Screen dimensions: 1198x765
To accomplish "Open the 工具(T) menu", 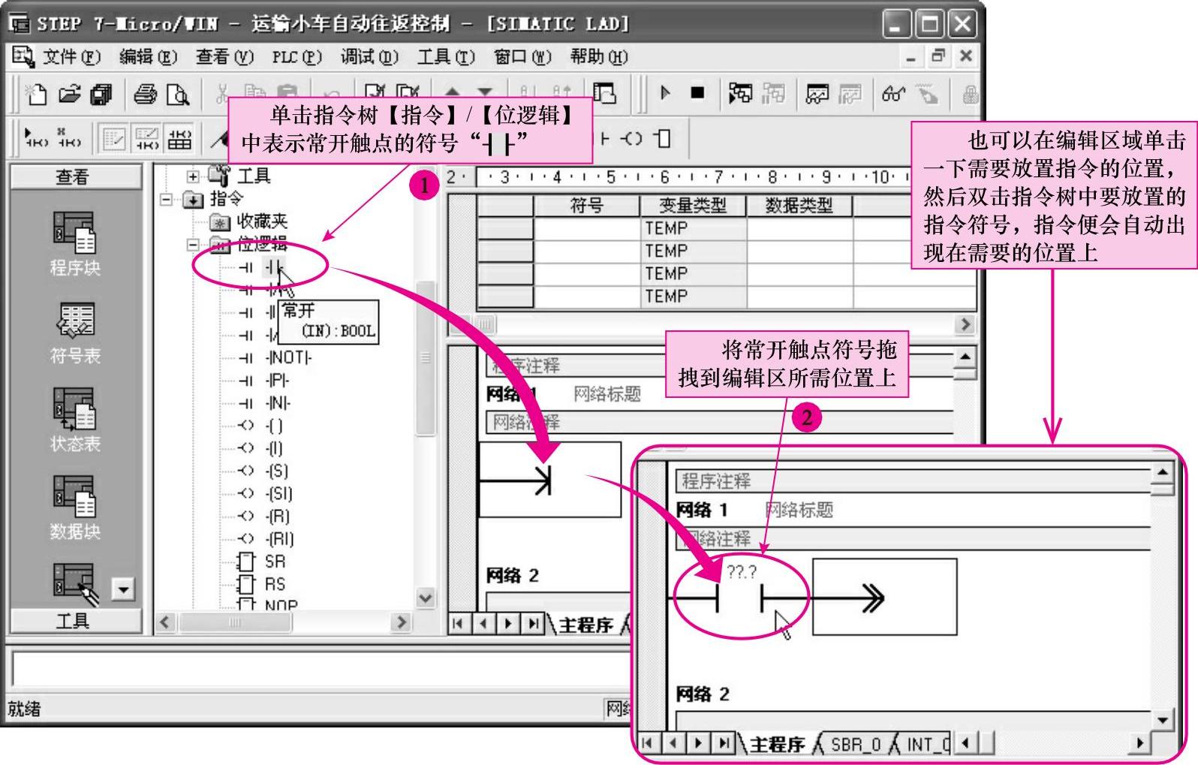I will [x=446, y=57].
